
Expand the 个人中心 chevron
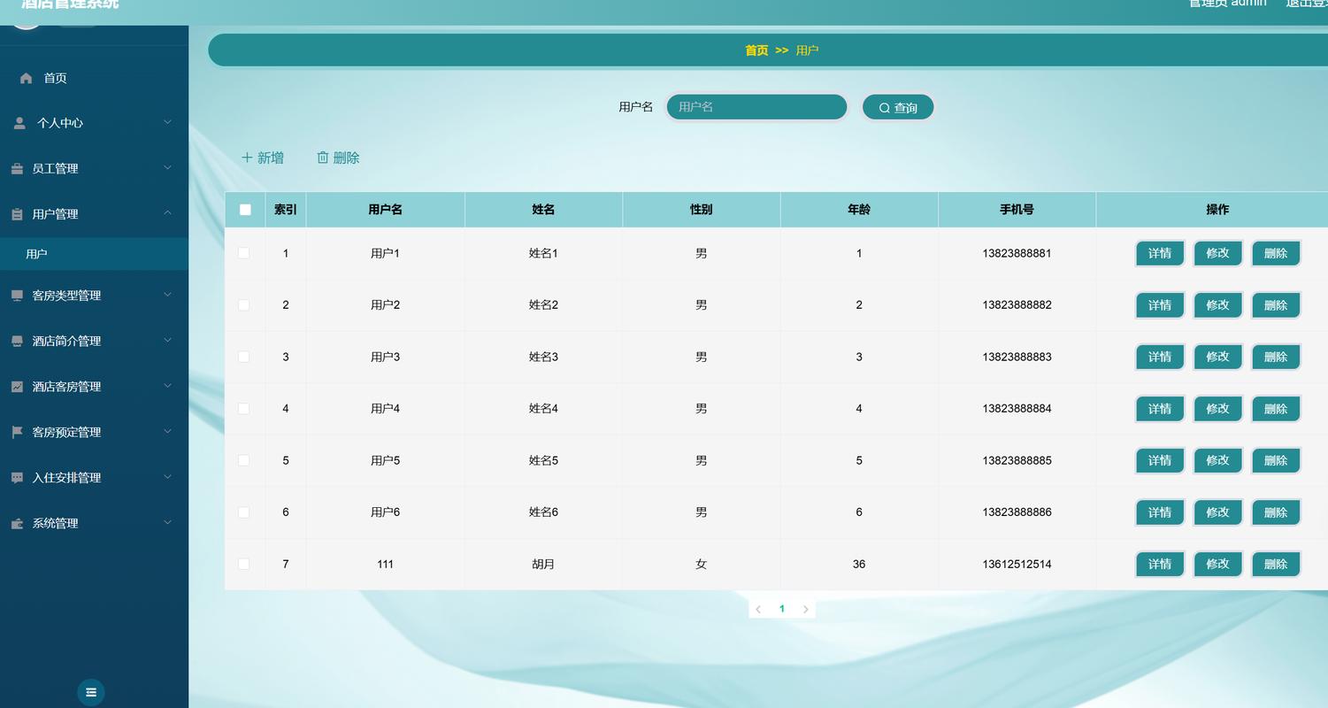(x=167, y=122)
